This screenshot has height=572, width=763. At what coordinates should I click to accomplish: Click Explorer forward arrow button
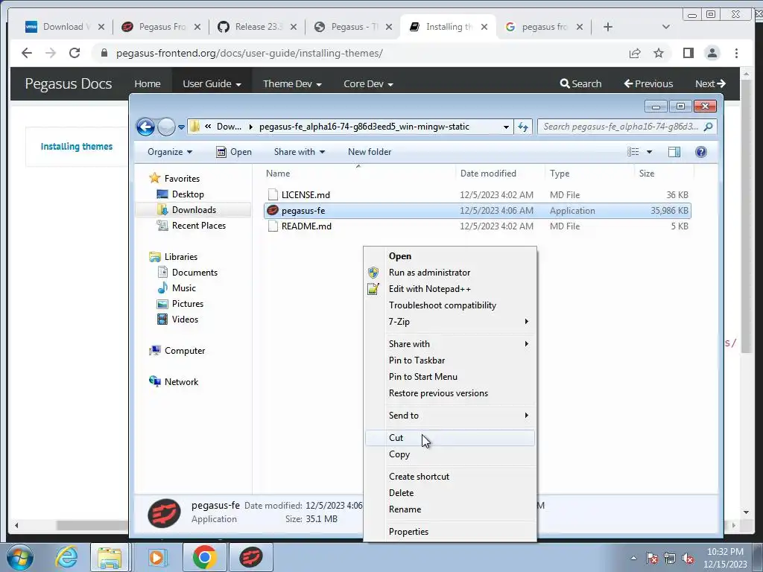pyautogui.click(x=166, y=127)
